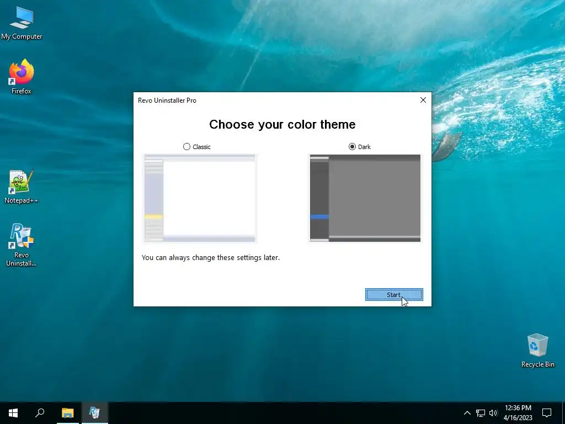This screenshot has width=565, height=424.
Task: Click 'You can always change these settings later.' text
Action: (x=211, y=257)
